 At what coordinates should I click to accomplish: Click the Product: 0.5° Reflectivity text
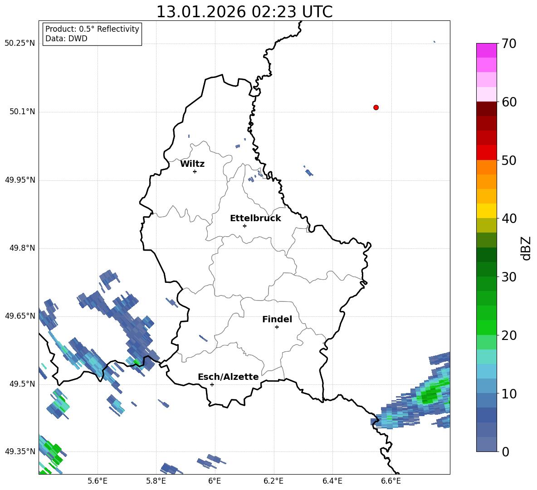(x=92, y=29)
